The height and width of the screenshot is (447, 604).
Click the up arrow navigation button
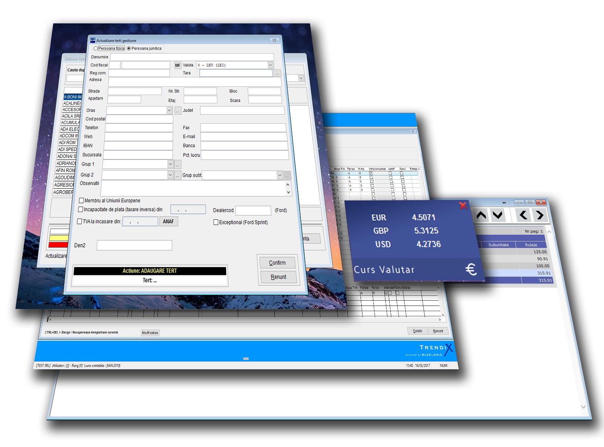pos(481,215)
